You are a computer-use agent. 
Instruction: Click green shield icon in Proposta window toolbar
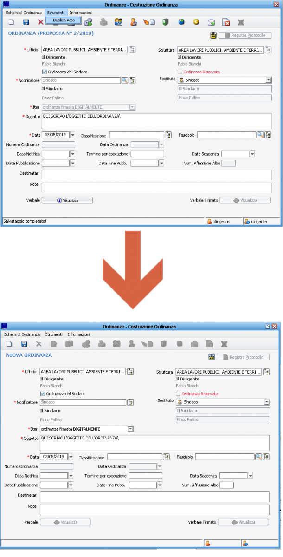click(165, 22)
